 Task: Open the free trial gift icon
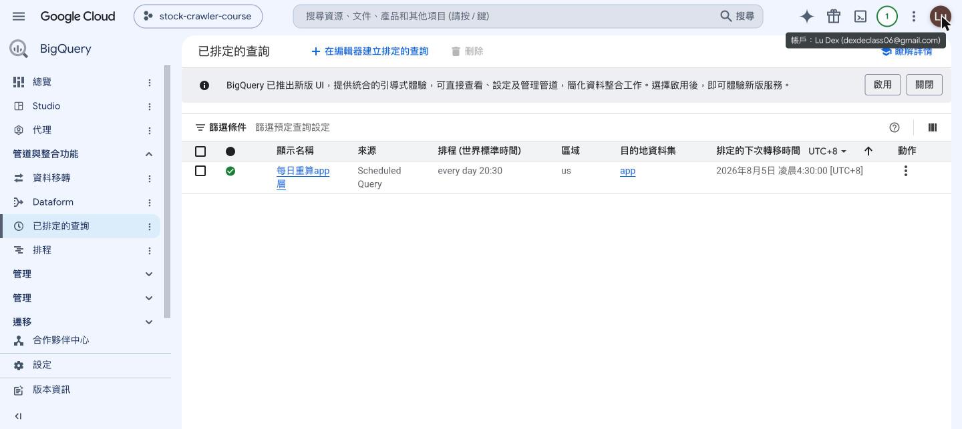pos(834,16)
